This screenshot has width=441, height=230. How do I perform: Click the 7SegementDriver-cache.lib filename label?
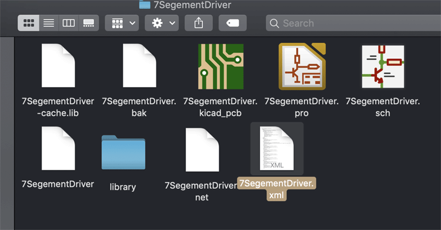tap(58, 107)
